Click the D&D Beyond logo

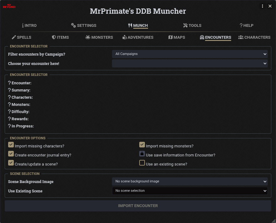coord(9,6)
